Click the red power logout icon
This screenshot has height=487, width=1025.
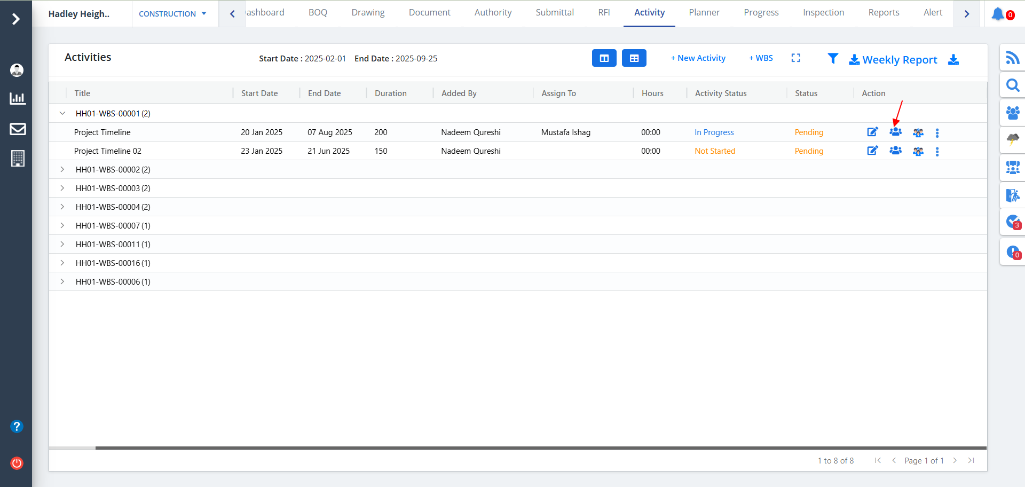tap(17, 463)
